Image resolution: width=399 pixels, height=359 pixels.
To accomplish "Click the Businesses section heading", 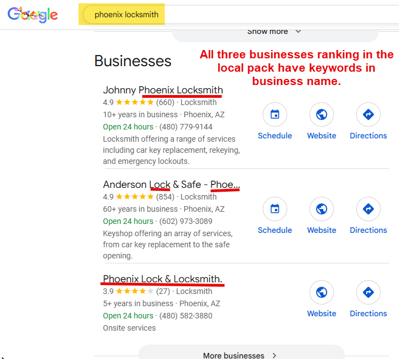I will point(132,61).
